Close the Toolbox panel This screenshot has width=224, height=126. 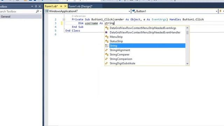pyautogui.click(x=40, y=6)
